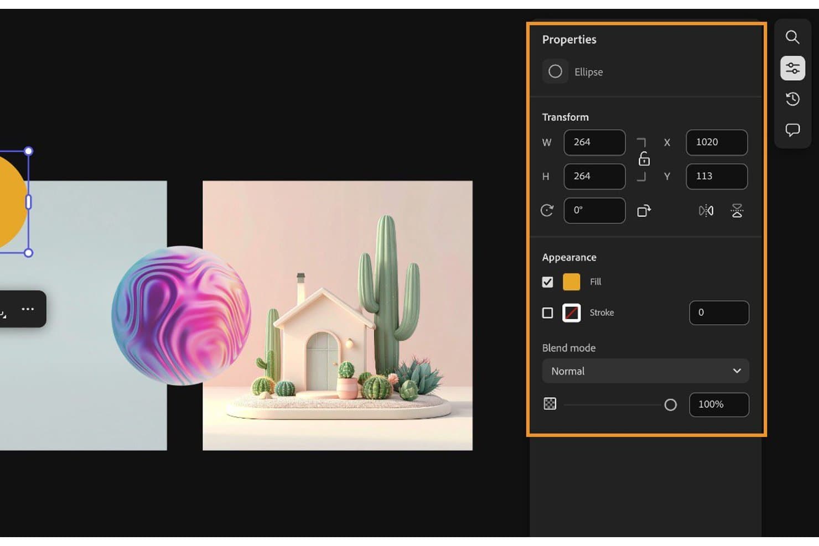This screenshot has width=819, height=546.
Task: Flip the ellipse horizontally
Action: point(706,210)
